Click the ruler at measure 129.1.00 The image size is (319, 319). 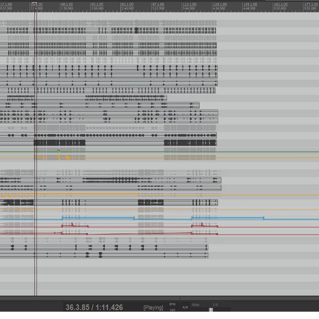tap(219, 5)
